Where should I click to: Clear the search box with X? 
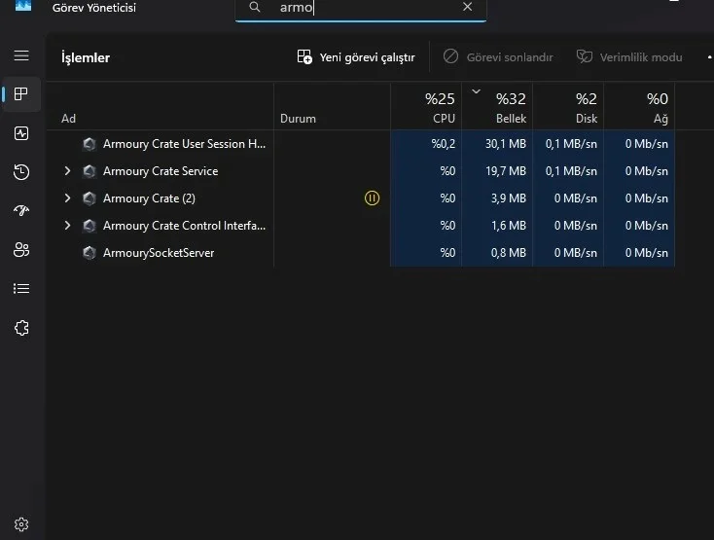pos(467,7)
